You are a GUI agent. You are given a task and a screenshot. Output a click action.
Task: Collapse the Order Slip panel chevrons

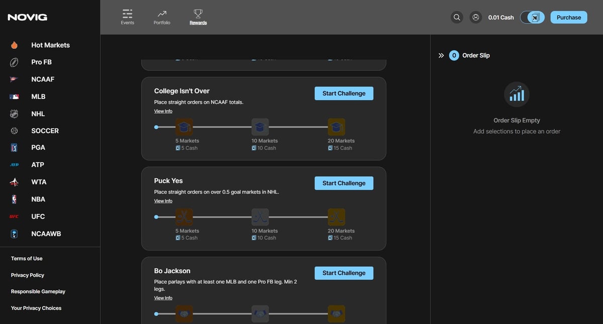[x=441, y=56]
